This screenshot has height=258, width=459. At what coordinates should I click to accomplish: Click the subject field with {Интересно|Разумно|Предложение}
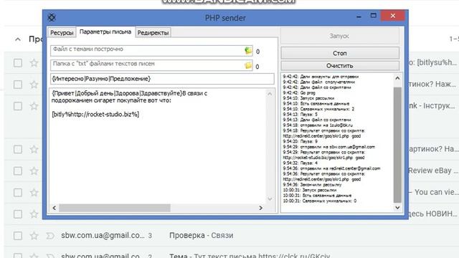[x=162, y=79]
